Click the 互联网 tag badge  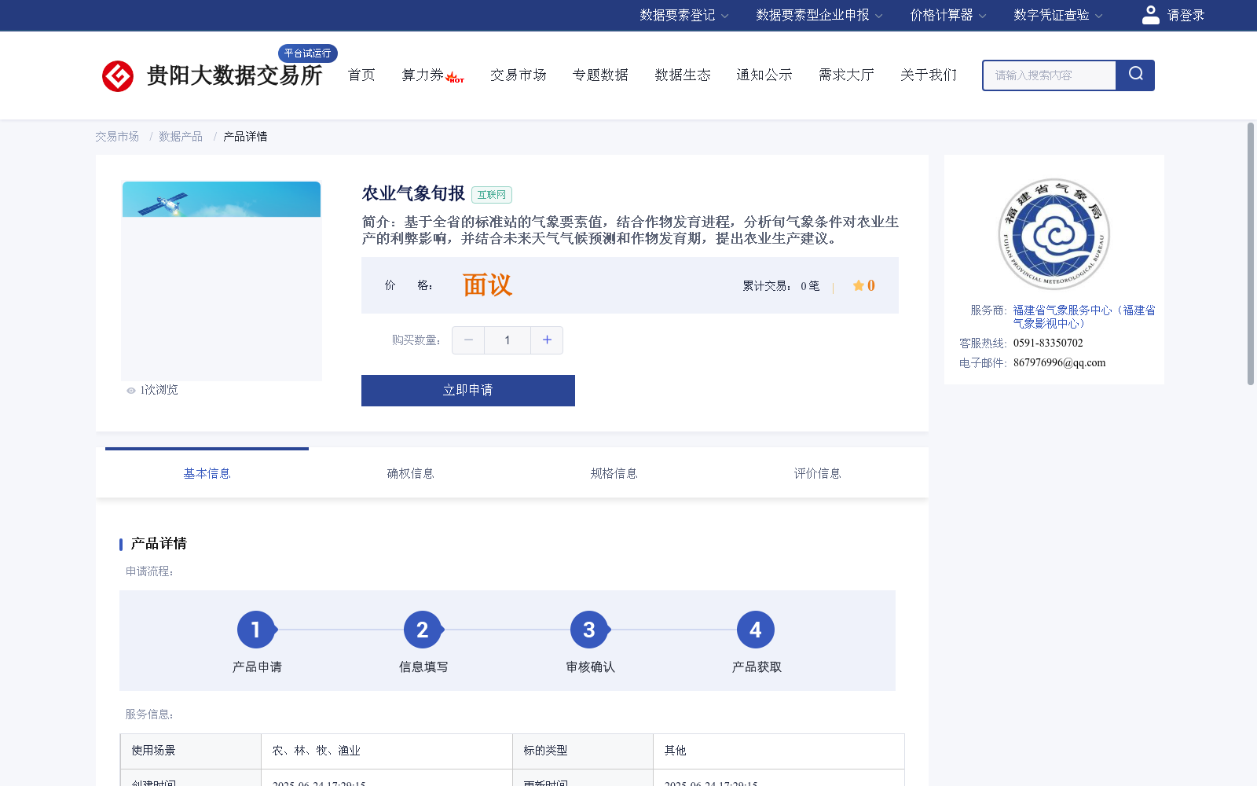(492, 194)
